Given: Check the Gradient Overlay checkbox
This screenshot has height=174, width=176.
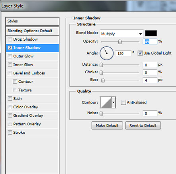Looking at the screenshot, I should pyautogui.click(x=10, y=115).
